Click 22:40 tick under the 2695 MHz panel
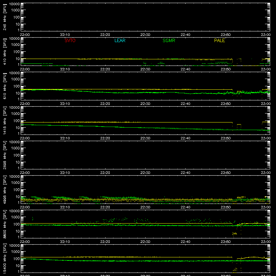The image size is (276, 276). tap(185, 173)
